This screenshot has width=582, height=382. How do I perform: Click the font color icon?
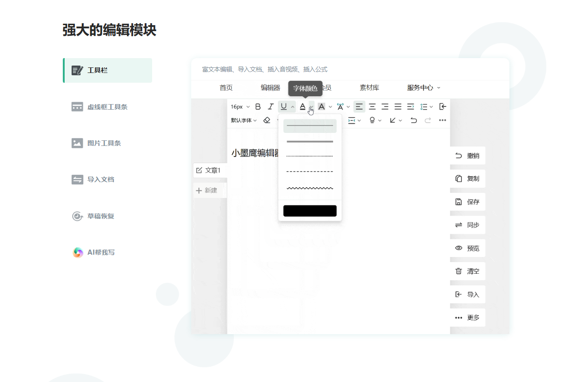click(302, 107)
